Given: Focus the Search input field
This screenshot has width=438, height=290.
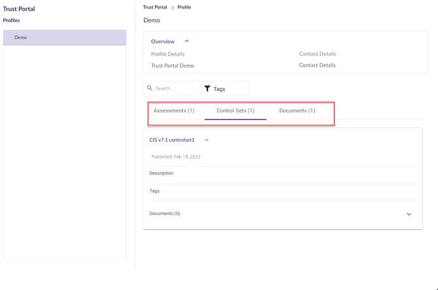Looking at the screenshot, I should [175, 88].
